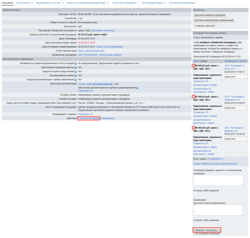Select the 89 000,00 руб. offer checkbox
The height and width of the screenshot is (238, 250).
coord(194,66)
